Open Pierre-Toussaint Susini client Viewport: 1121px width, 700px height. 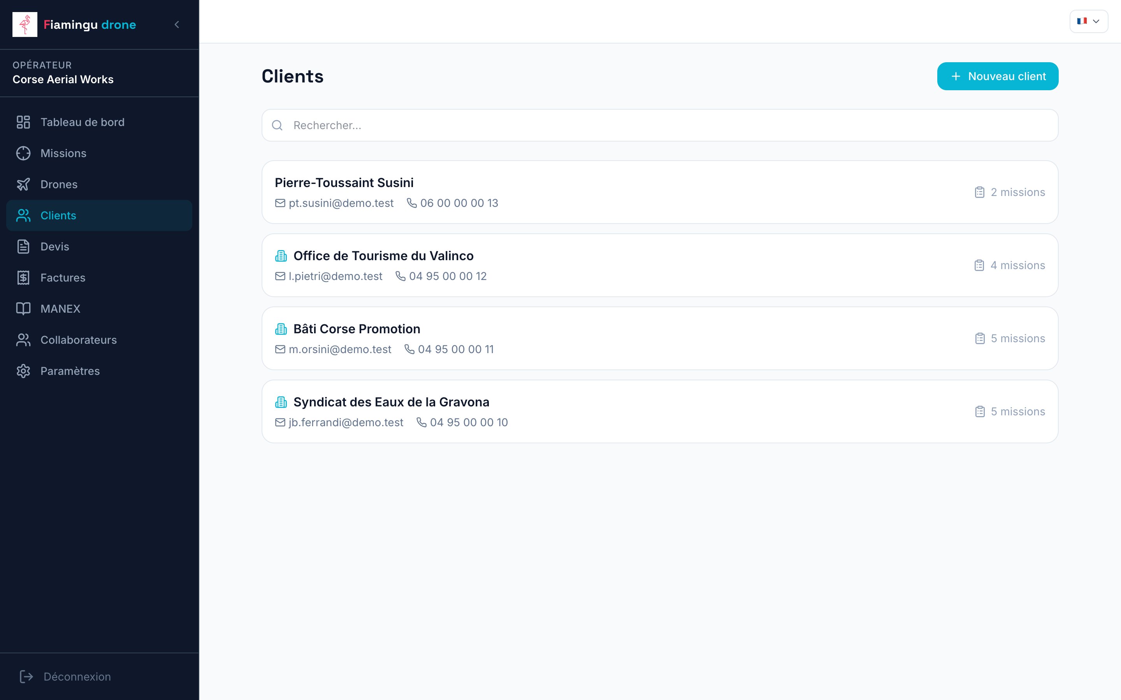(x=660, y=192)
